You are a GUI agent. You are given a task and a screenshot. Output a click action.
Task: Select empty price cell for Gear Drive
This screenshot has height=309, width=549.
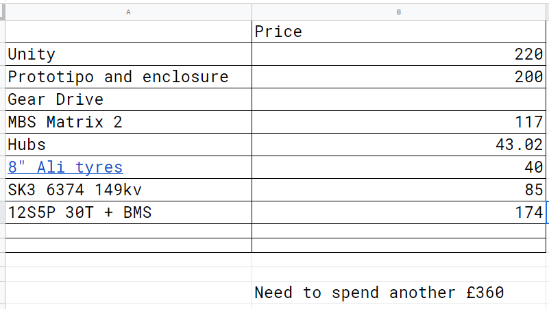(399, 99)
